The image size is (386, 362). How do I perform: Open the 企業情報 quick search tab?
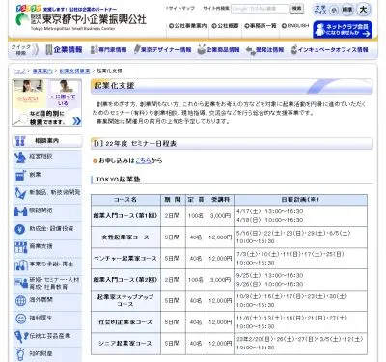coord(64,50)
